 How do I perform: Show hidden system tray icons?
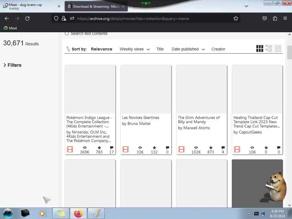click(x=249, y=214)
